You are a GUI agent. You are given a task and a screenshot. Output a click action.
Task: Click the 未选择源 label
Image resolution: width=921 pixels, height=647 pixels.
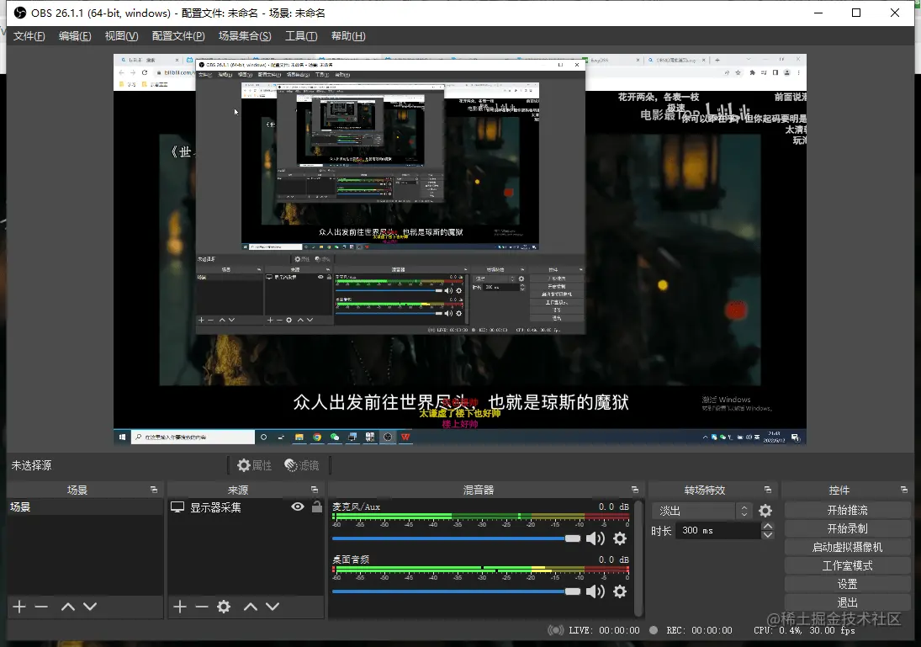pos(31,465)
